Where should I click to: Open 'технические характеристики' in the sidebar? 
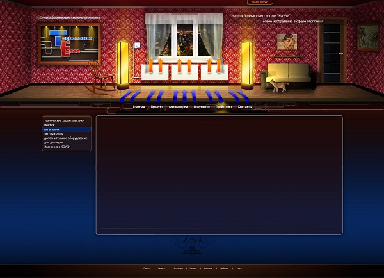click(64, 120)
